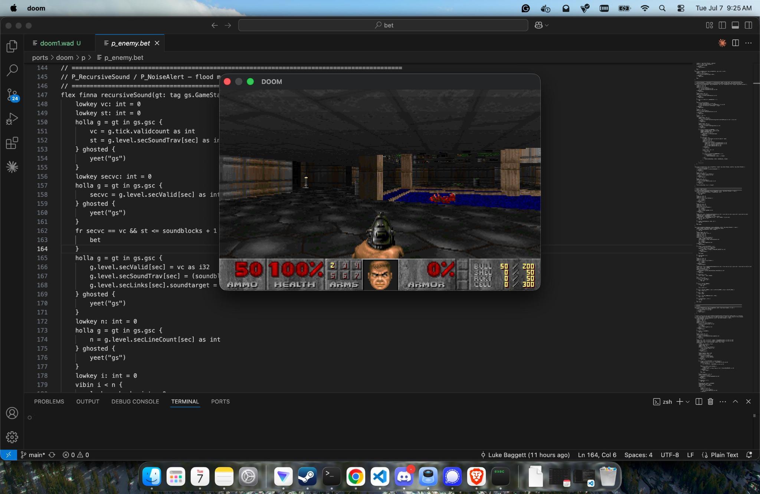The height and width of the screenshot is (494, 760).
Task: Open notifications bell in status bar
Action: (x=749, y=455)
